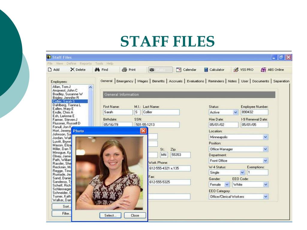
Task: Switch to the Evaluations tab
Action: pyautogui.click(x=195, y=81)
